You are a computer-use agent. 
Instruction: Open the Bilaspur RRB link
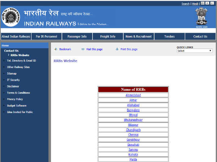click(x=133, y=125)
